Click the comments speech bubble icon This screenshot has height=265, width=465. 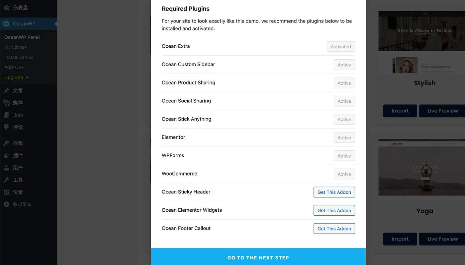click(x=6, y=127)
